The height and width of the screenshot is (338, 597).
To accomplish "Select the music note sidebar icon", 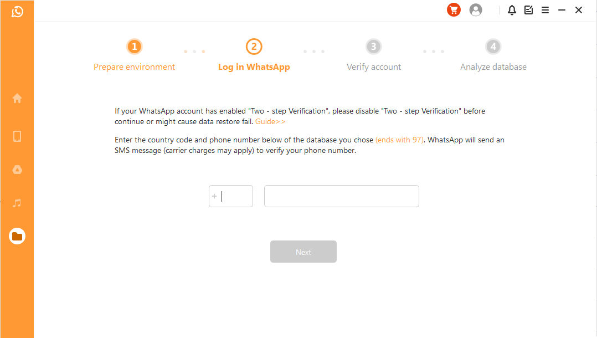I will tap(17, 203).
